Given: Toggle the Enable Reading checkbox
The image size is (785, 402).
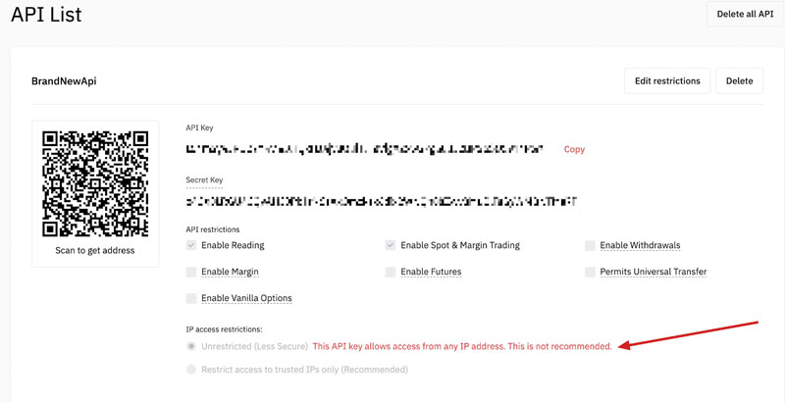Looking at the screenshot, I should [191, 245].
